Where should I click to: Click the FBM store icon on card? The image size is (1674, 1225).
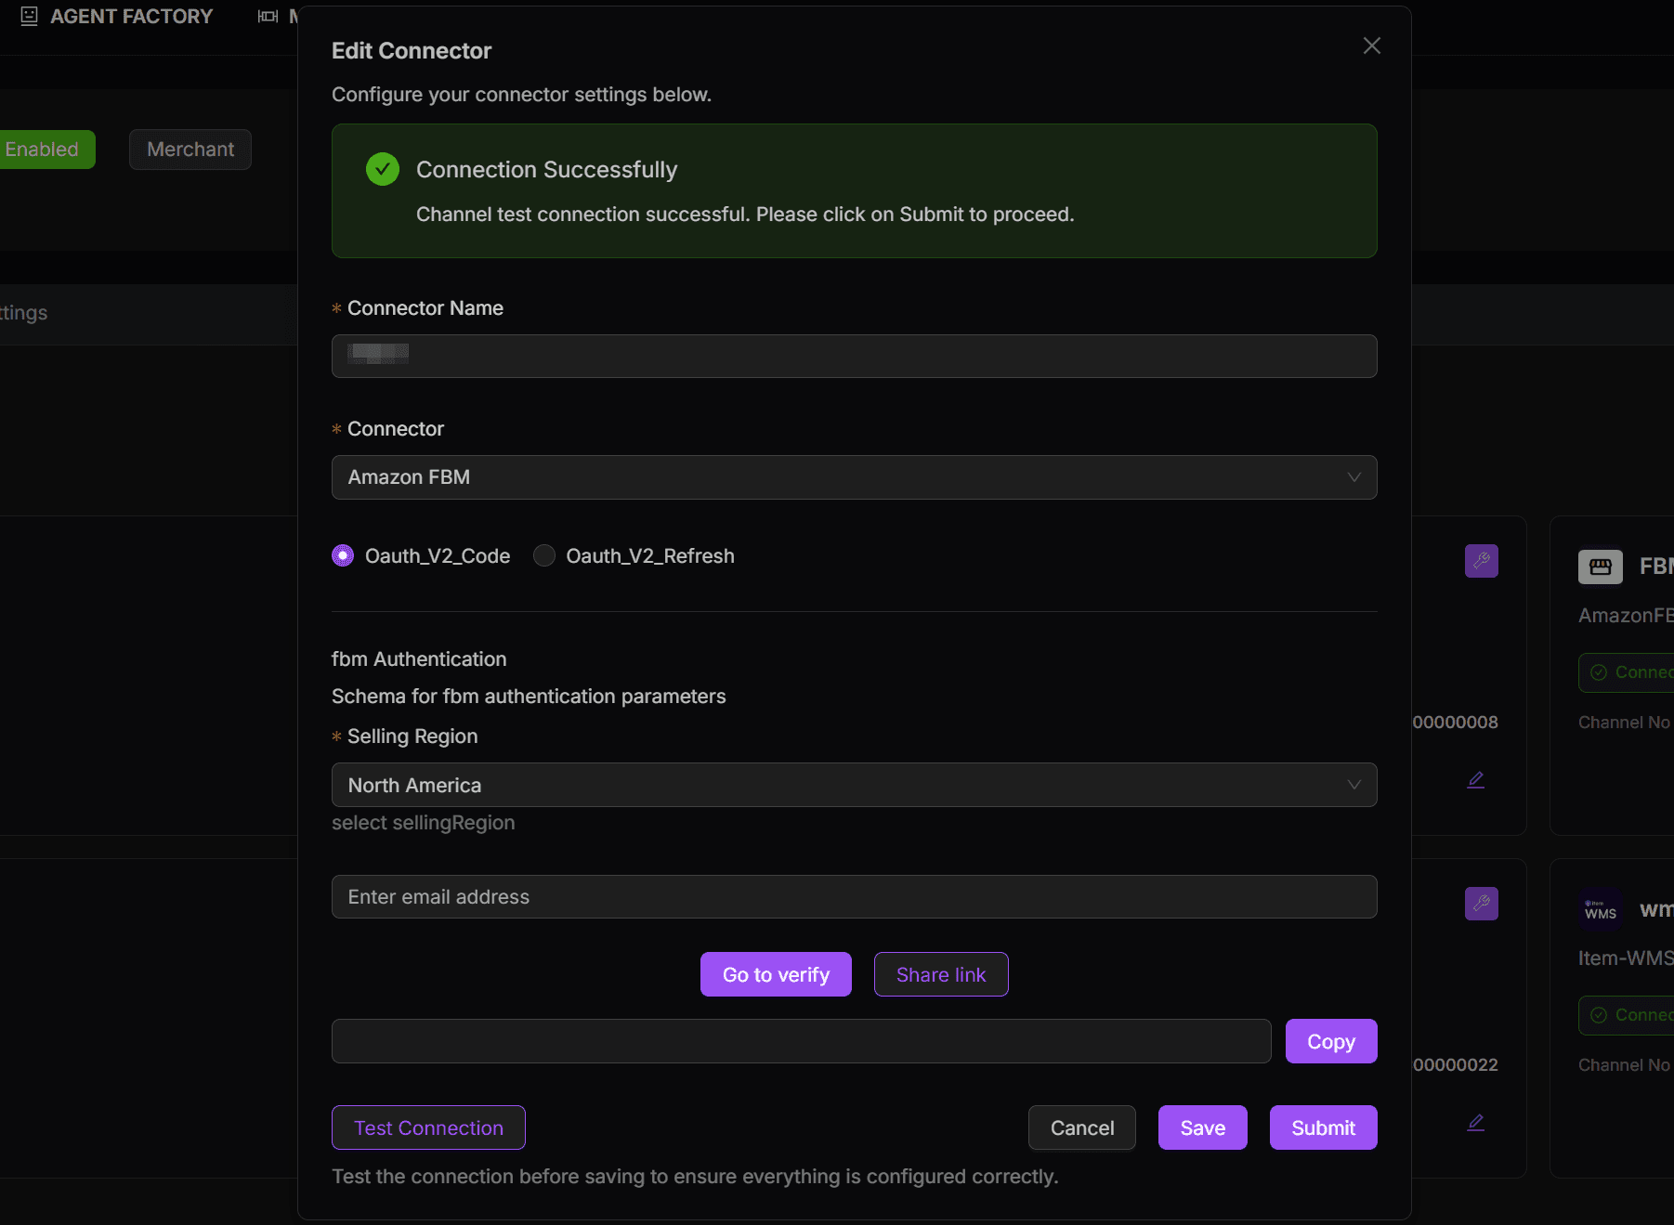point(1600,567)
